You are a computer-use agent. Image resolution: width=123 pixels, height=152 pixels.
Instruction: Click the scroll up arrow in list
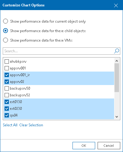(x=117, y=61)
